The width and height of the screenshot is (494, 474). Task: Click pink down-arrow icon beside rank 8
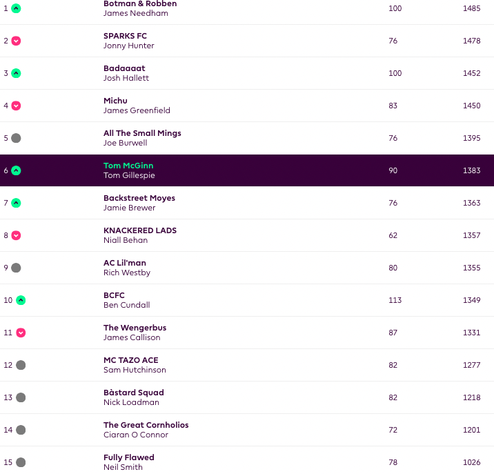point(16,235)
